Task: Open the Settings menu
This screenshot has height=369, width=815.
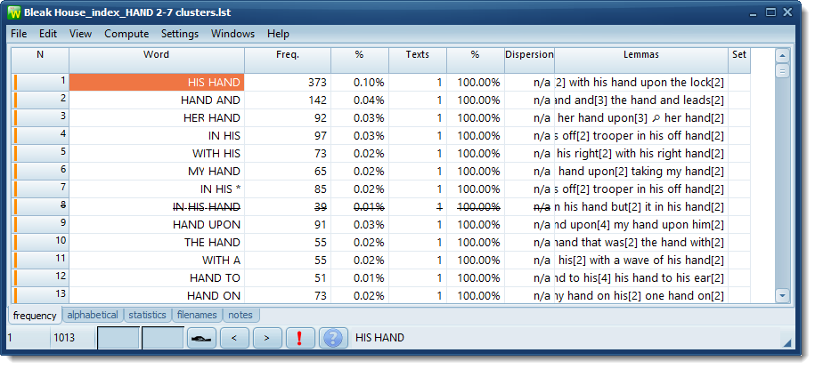Action: (180, 34)
